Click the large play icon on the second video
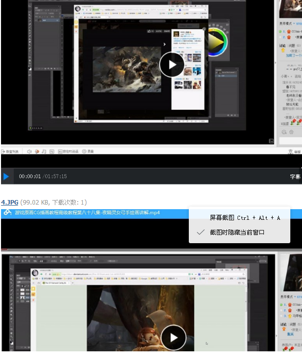The image size is (302, 363). point(174,338)
